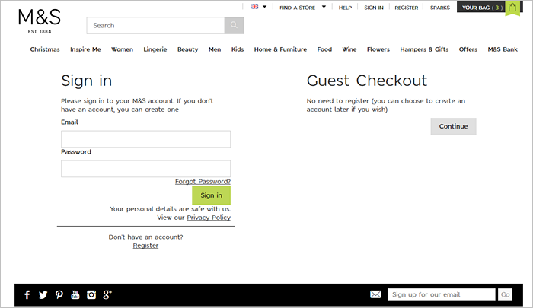Focus the Search input field
The width and height of the screenshot is (533, 308).
tap(155, 25)
